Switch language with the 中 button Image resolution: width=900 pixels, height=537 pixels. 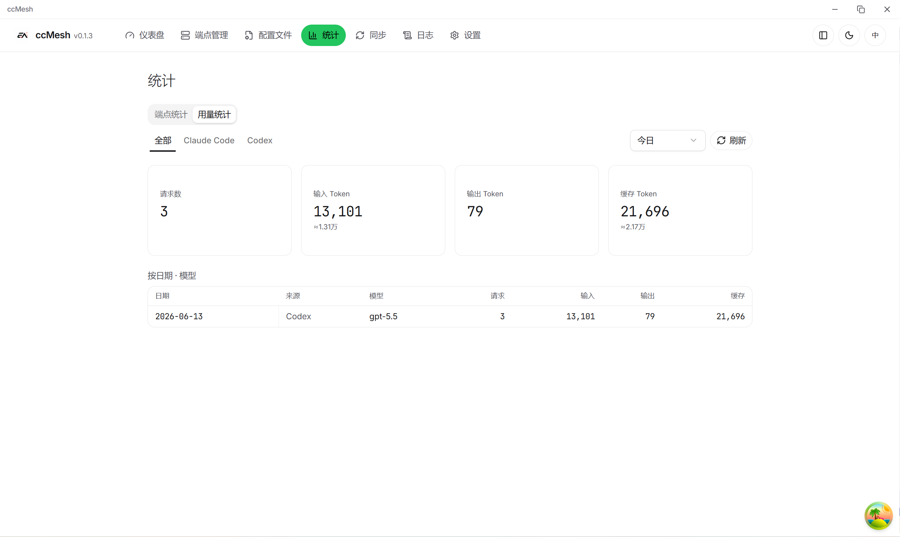[875, 35]
